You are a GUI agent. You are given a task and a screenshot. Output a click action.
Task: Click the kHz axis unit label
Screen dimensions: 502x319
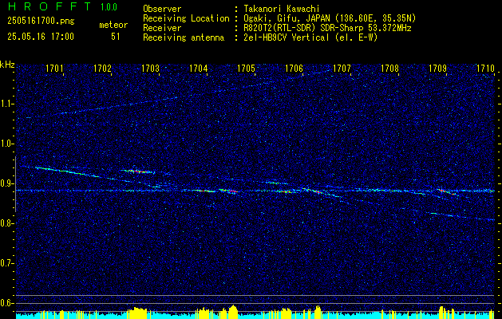7,65
